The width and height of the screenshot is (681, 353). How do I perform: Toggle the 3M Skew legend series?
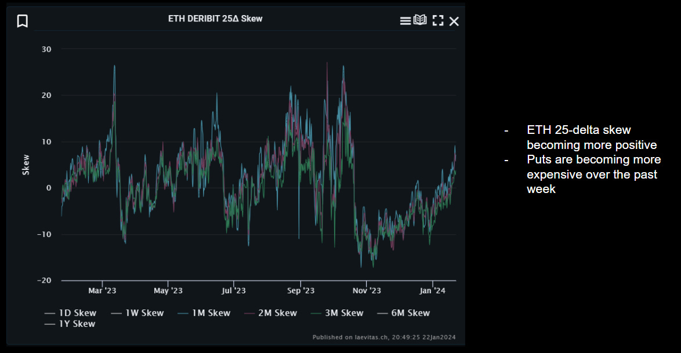[x=337, y=313]
